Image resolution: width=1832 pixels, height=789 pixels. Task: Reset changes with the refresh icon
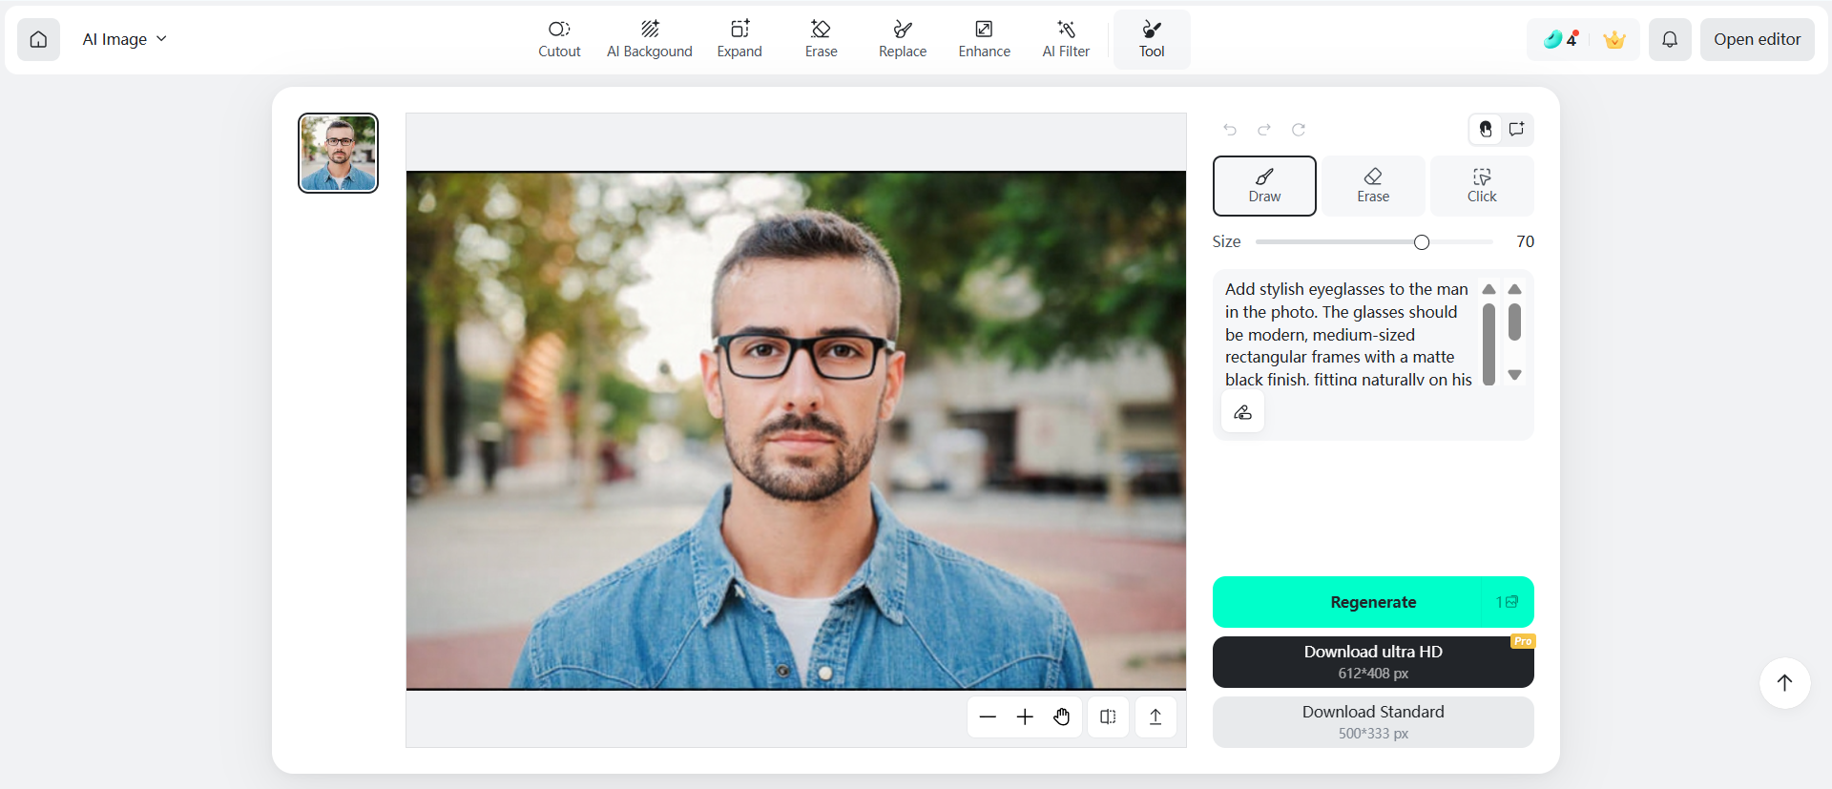pos(1299,130)
